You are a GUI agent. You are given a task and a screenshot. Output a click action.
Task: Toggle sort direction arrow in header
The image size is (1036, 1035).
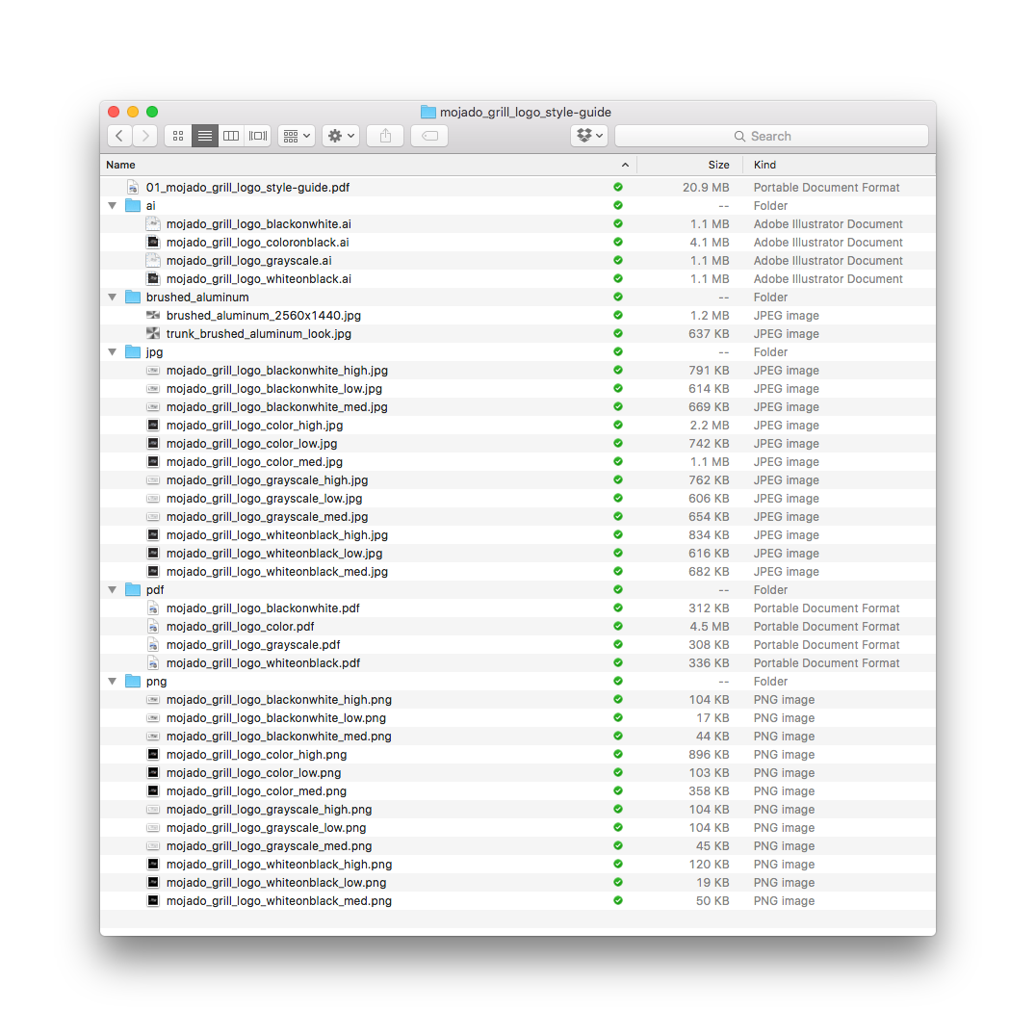tap(625, 166)
